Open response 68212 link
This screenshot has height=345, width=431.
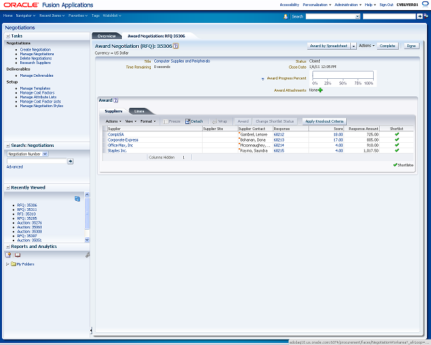point(279,135)
